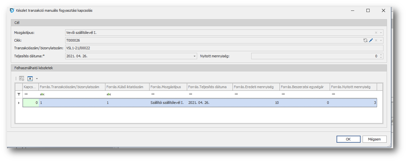
Task: Open the Teljesítés dátuma date dropdown
Action: (194, 56)
